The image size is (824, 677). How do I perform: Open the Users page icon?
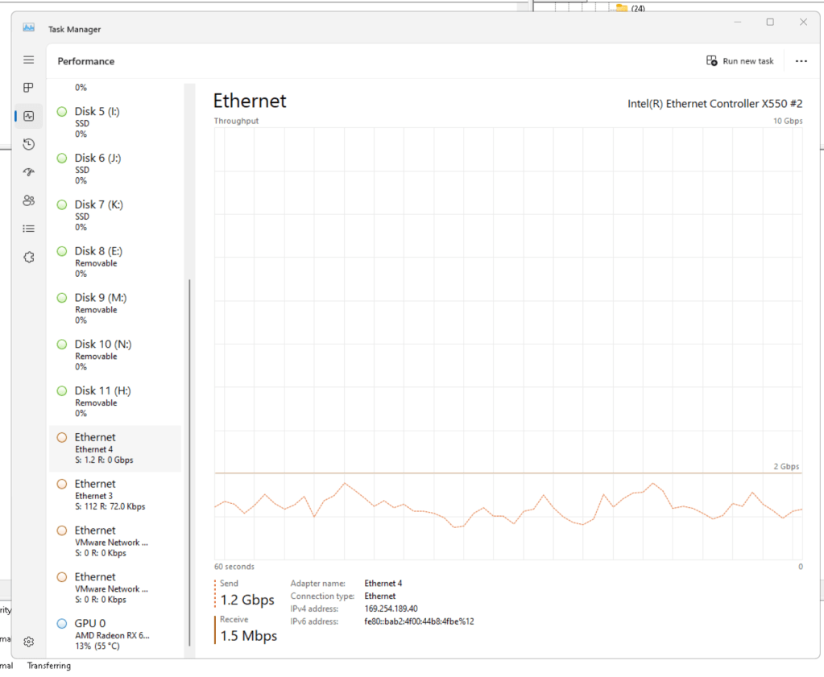point(29,200)
